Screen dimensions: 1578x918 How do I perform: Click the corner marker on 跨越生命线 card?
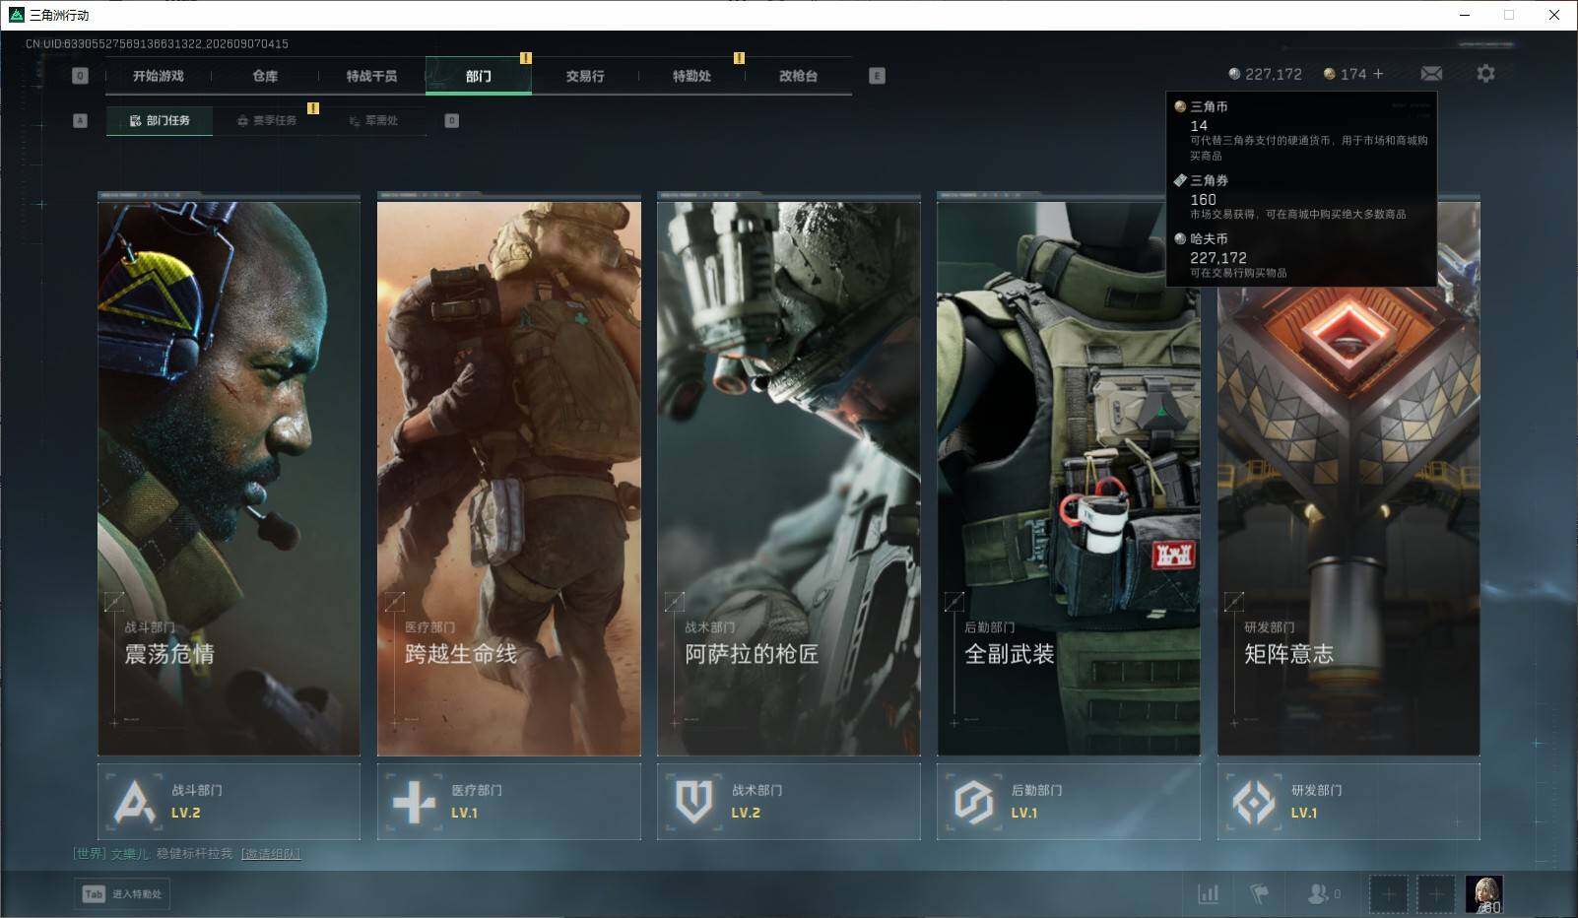point(394,601)
